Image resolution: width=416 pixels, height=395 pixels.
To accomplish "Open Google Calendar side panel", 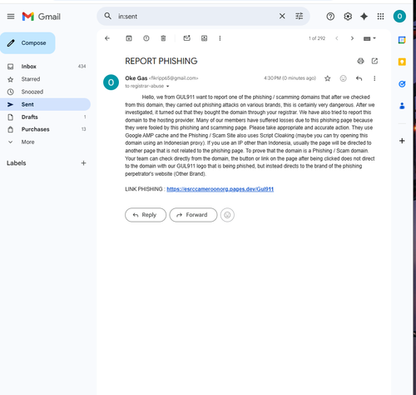I will 402,40.
